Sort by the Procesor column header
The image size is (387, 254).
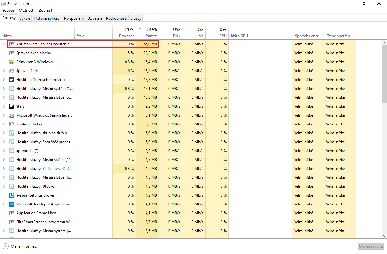124,33
